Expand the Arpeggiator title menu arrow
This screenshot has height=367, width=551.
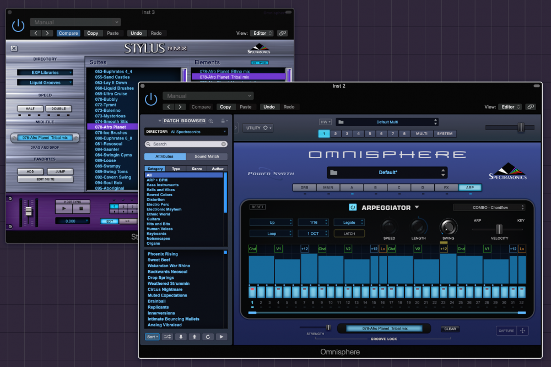click(x=417, y=207)
